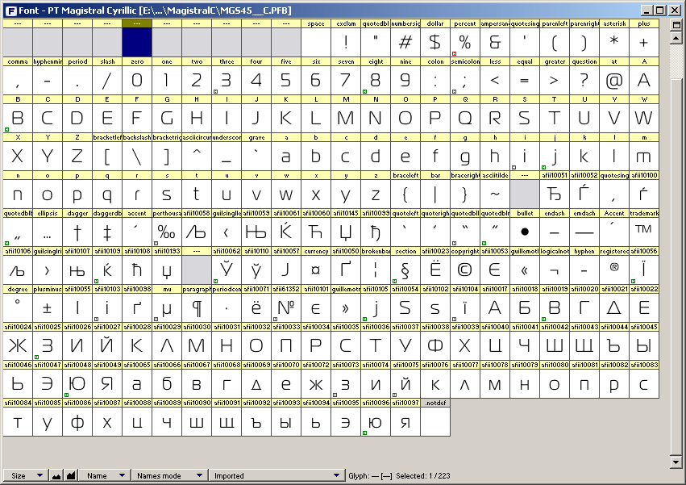Select the plus glyph cell
Viewport: 686px width, 485px height.
coord(644,42)
